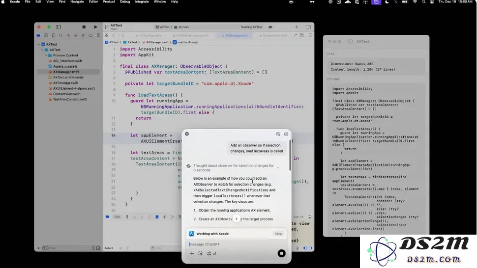Open Auto variables scope selector
Screen dimensions: 477x268
[109, 248]
